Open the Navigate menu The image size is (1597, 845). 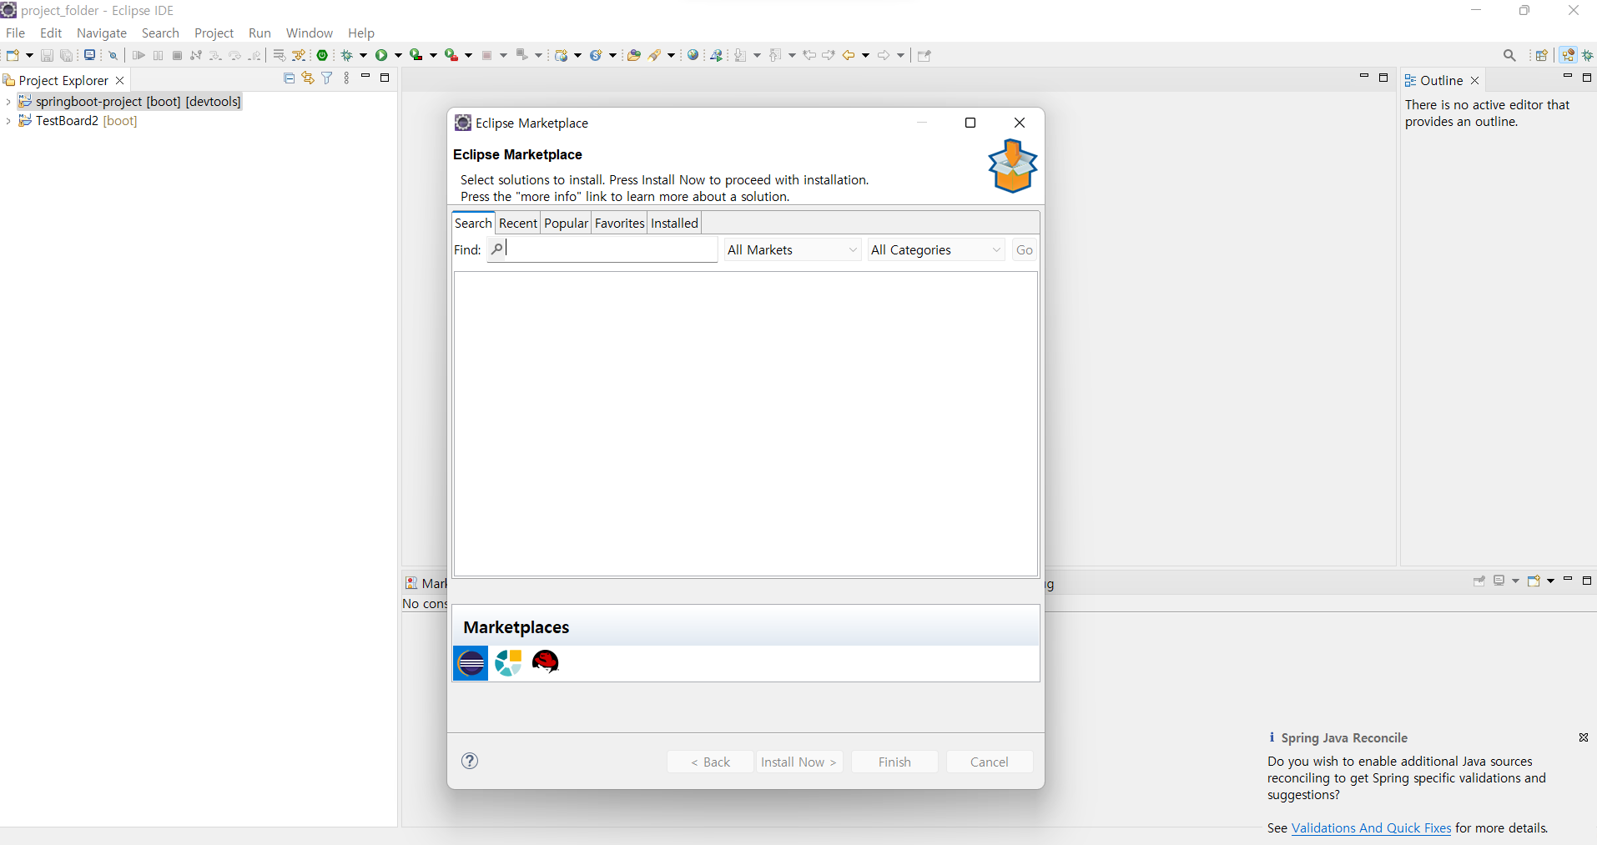[x=102, y=33]
